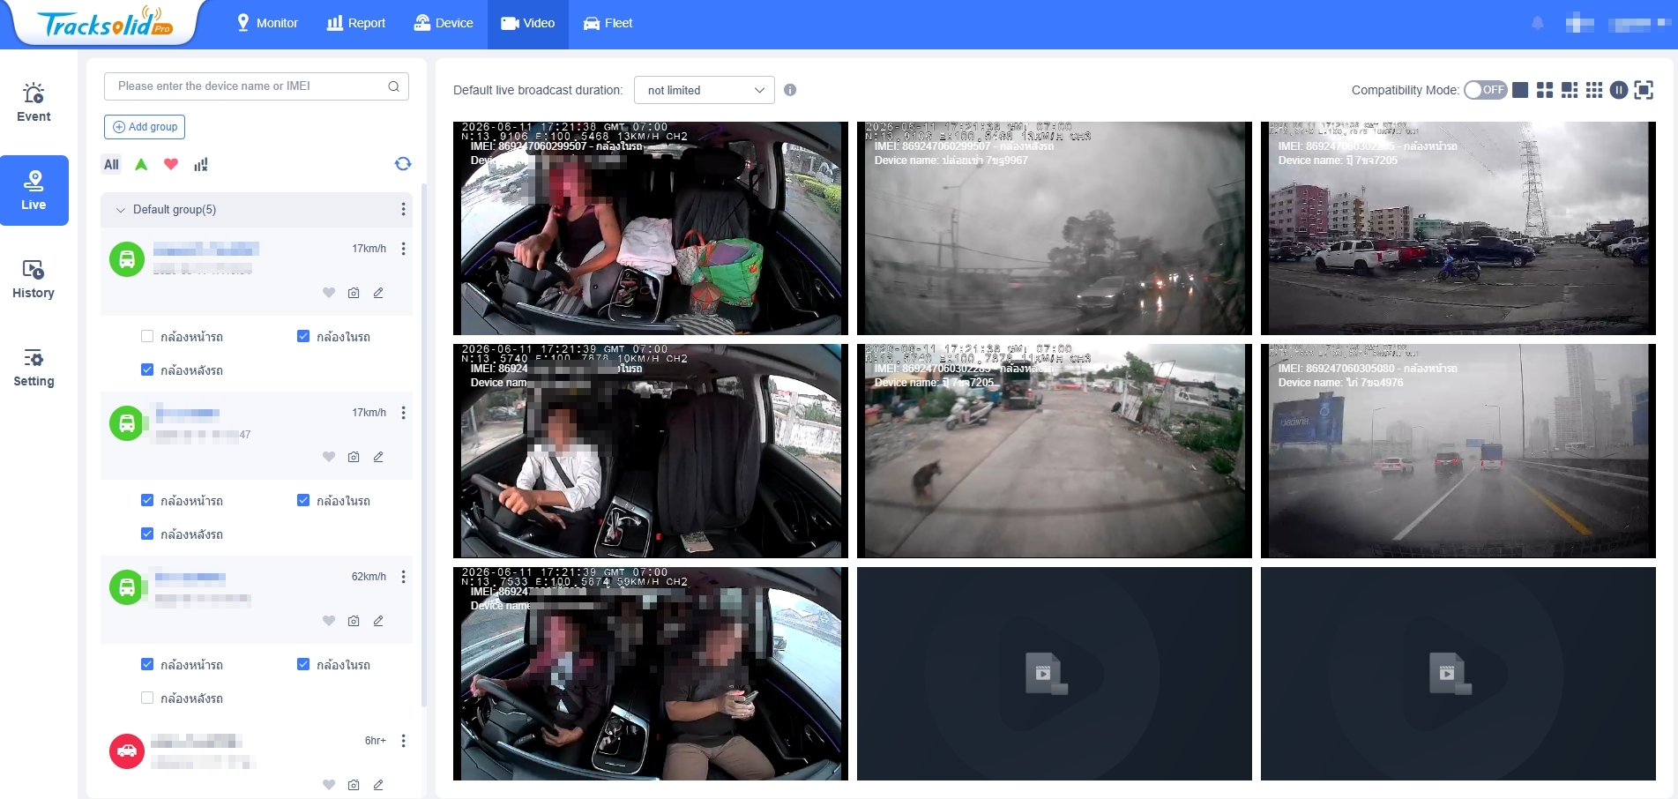
Task: Focus the device name or IMEI search field
Action: (257, 86)
